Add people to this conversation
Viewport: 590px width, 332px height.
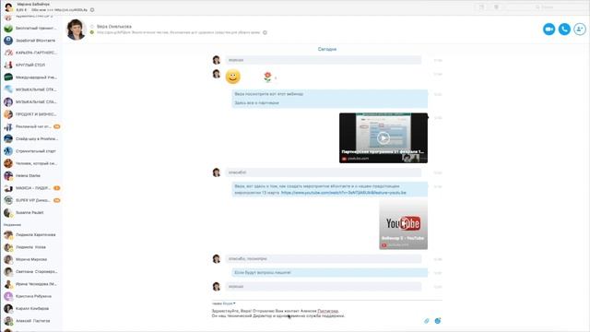pos(580,29)
